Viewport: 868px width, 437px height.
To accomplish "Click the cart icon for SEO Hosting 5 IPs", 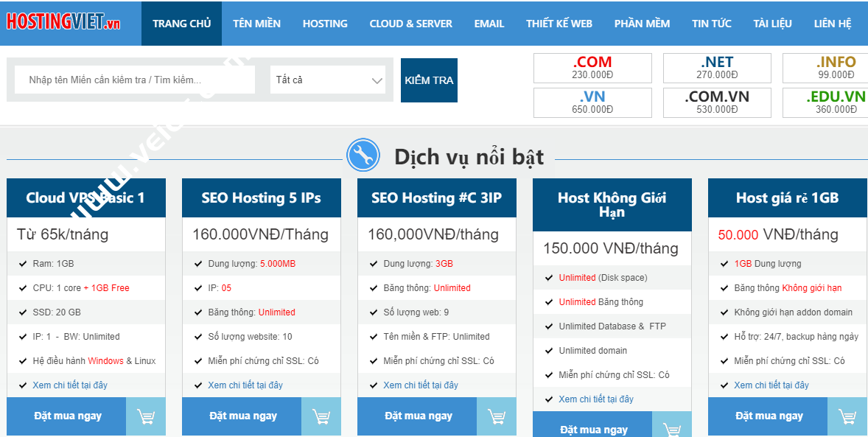I will [321, 416].
